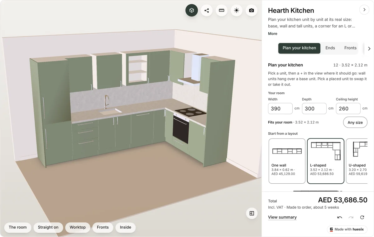
Task: Click the Width input field
Action: click(280, 109)
